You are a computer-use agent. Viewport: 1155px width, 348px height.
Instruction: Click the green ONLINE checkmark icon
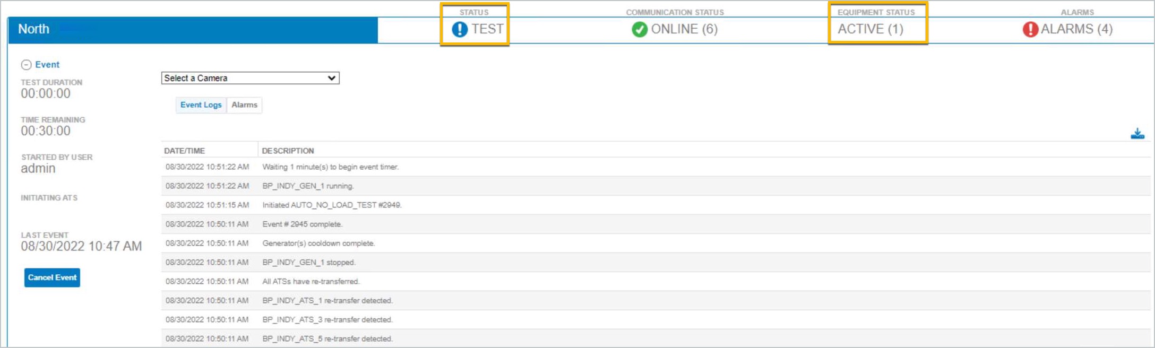tap(640, 29)
